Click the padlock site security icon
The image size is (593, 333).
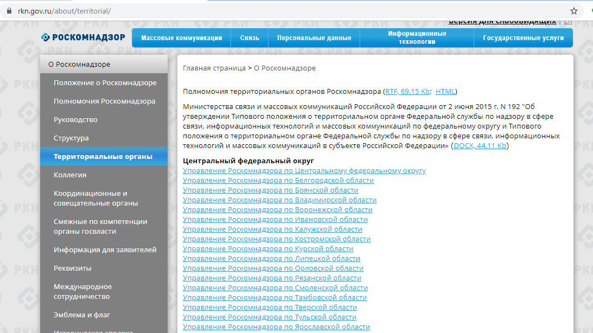pos(9,11)
